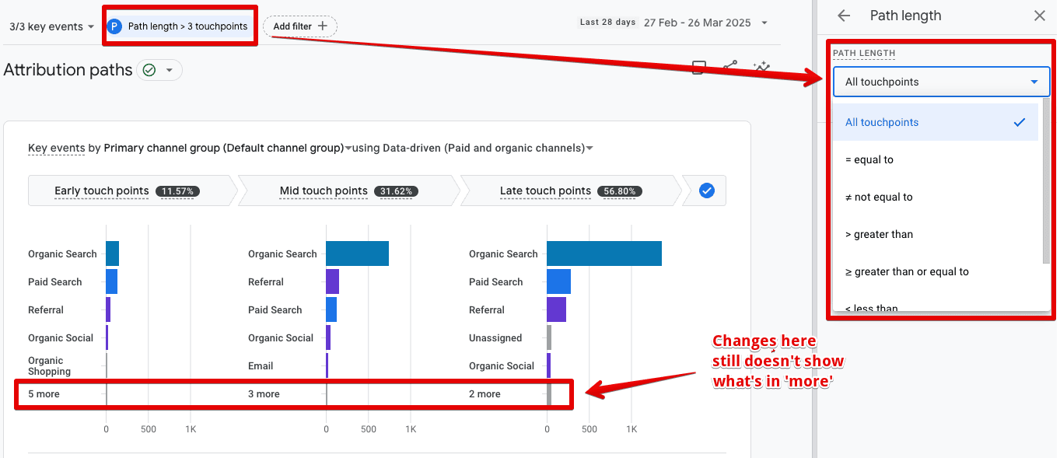
Task: Click the blue P icon on the filter chip
Action: [x=115, y=26]
